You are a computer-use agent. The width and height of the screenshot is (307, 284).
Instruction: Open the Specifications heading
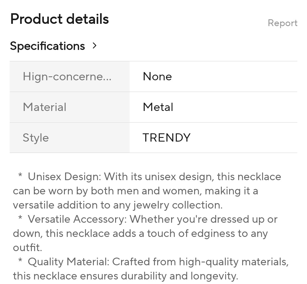(x=47, y=46)
